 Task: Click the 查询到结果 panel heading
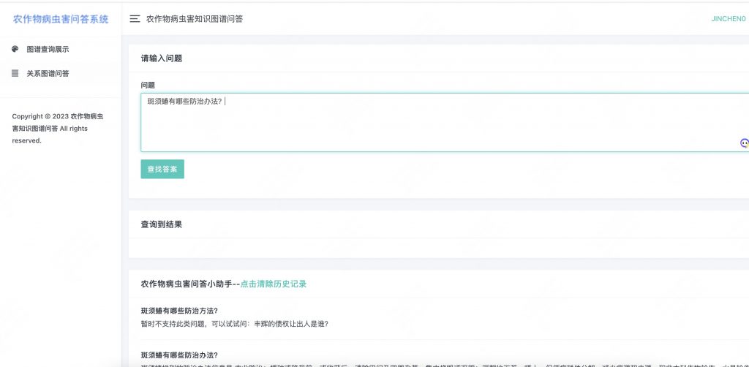click(162, 224)
